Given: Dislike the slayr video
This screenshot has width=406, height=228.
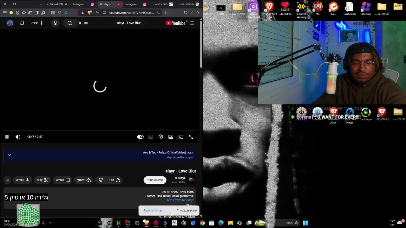Looking at the screenshot, I should tap(101, 180).
